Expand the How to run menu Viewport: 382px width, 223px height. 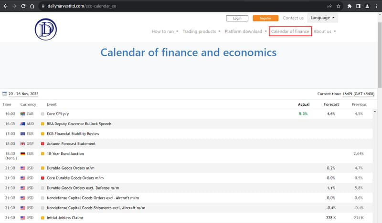pyautogui.click(x=165, y=31)
